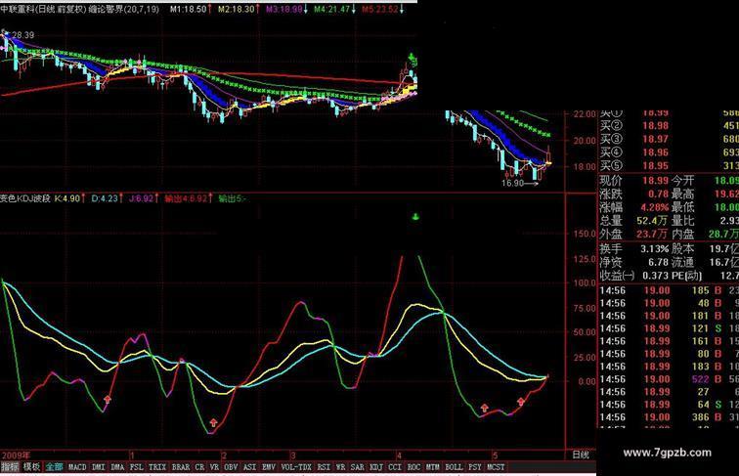
Task: Switch to the PSY indicator
Action: point(475,467)
